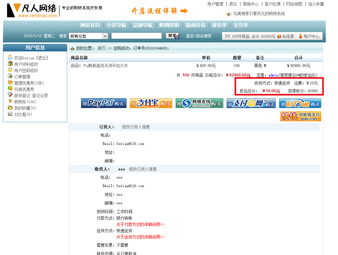
Task: Click the 用户资料修改 icon
Action: (x=10, y=63)
